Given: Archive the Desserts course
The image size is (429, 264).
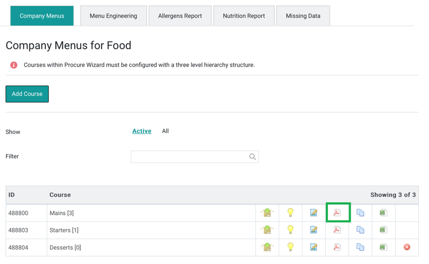Looking at the screenshot, I should coord(267,247).
